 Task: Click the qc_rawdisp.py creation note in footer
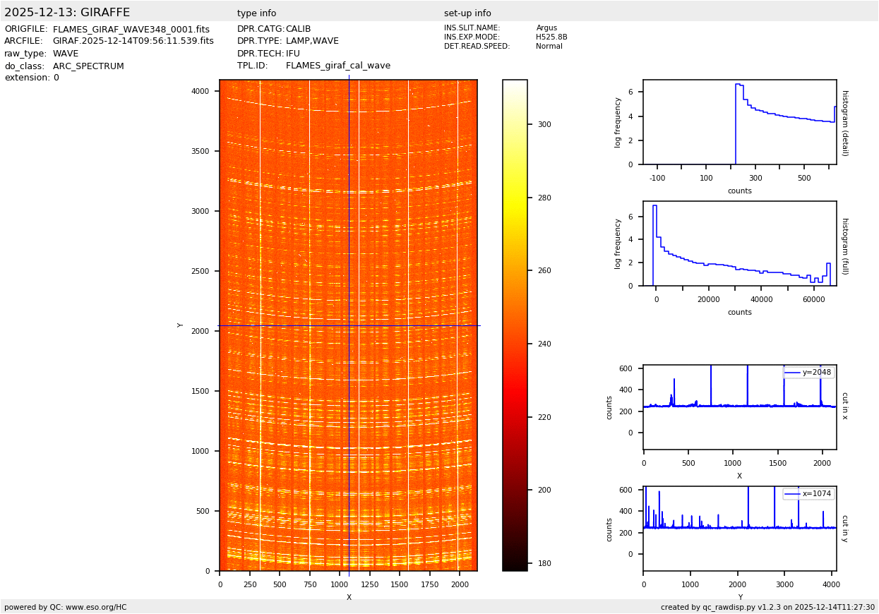pos(767,607)
